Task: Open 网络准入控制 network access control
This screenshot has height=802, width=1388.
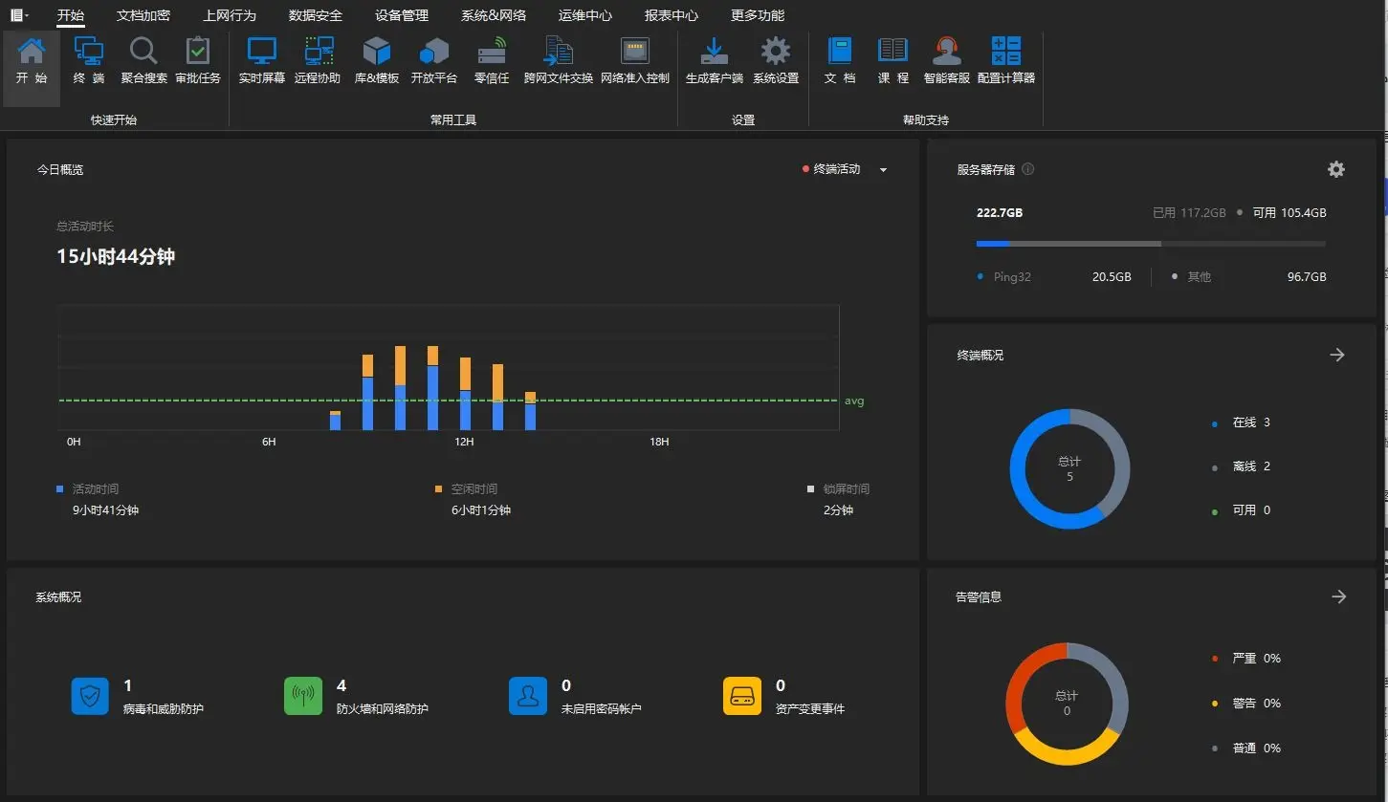Action: tap(635, 60)
